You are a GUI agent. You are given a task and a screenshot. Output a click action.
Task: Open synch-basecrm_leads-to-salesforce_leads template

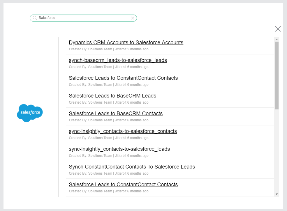118,60
